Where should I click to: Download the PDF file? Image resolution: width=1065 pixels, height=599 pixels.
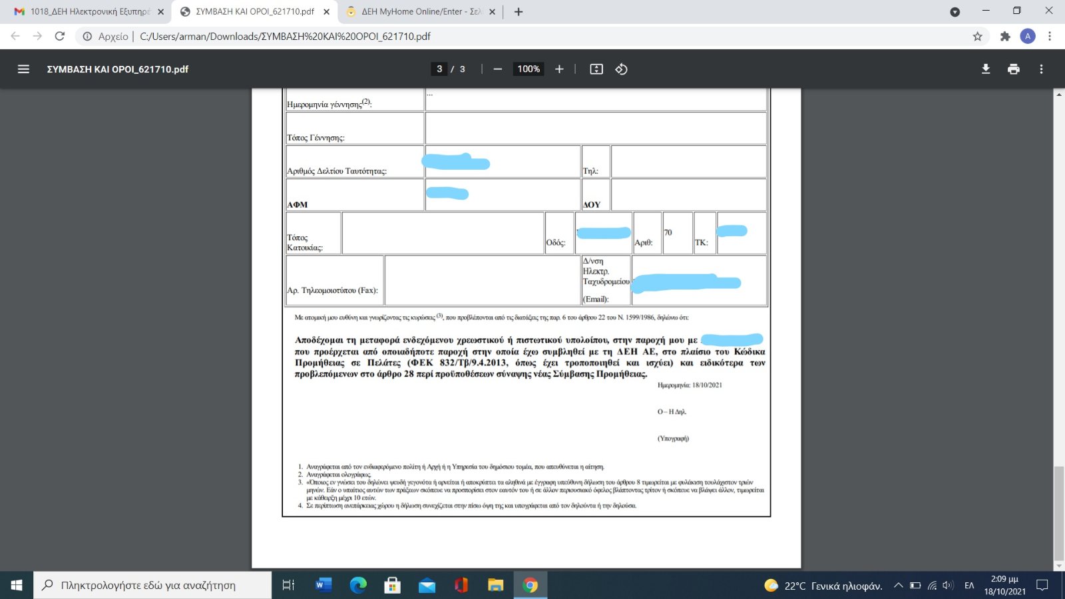(x=986, y=69)
